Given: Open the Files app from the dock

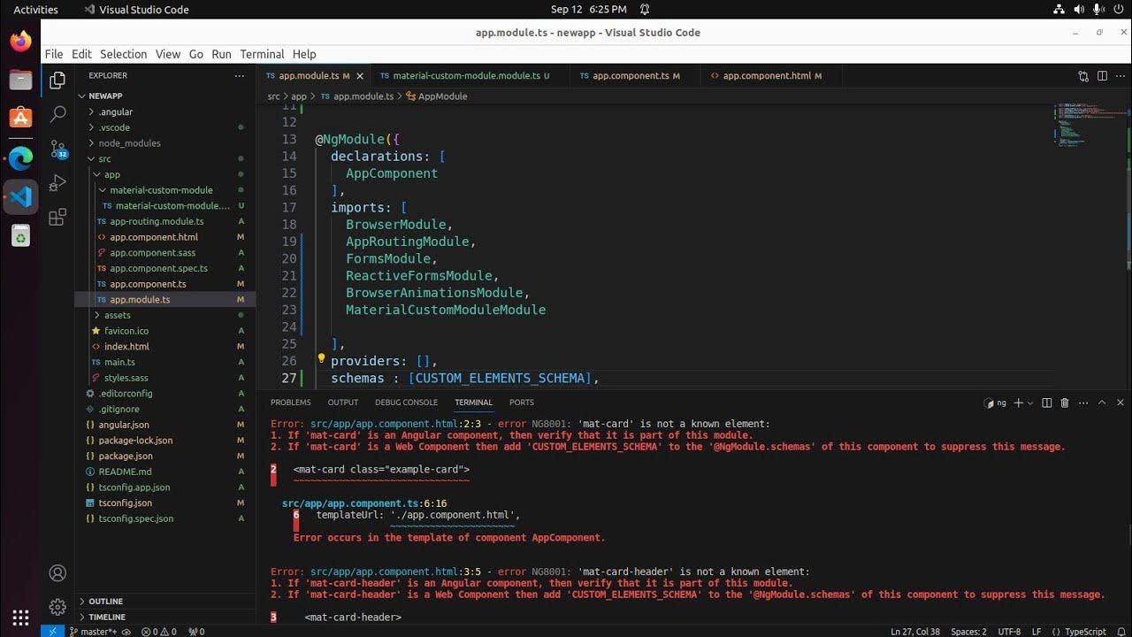Looking at the screenshot, I should coord(20,80).
